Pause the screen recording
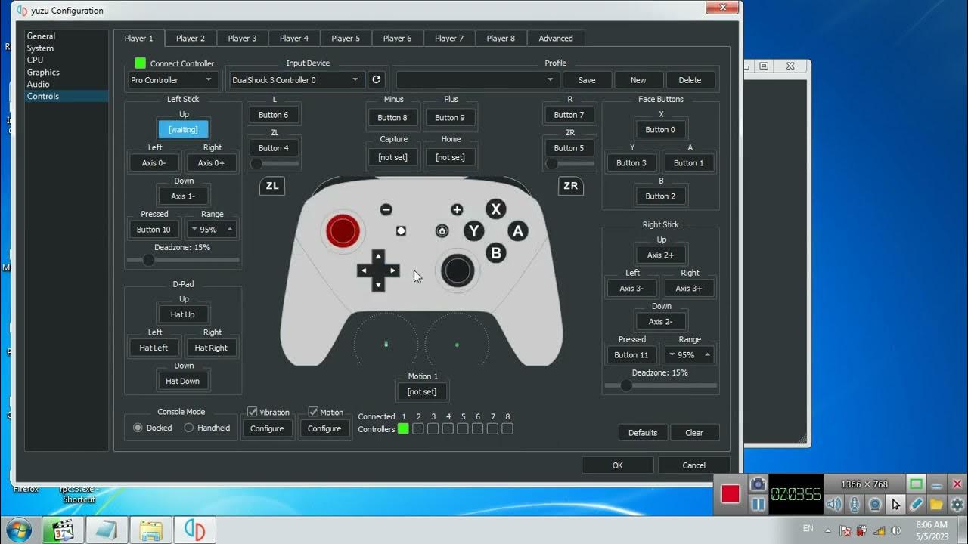The width and height of the screenshot is (968, 544). [x=757, y=504]
